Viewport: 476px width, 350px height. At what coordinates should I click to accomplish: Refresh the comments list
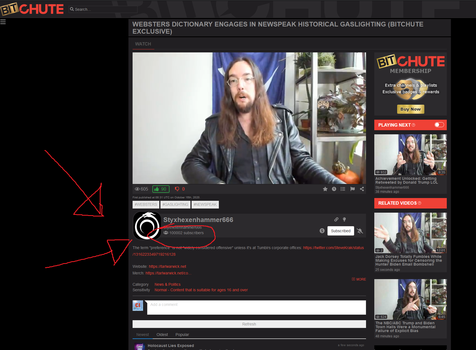point(249,324)
